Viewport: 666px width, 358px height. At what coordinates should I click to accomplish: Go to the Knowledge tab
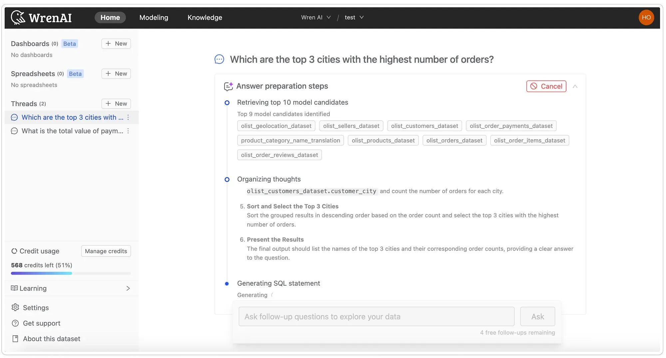click(204, 17)
